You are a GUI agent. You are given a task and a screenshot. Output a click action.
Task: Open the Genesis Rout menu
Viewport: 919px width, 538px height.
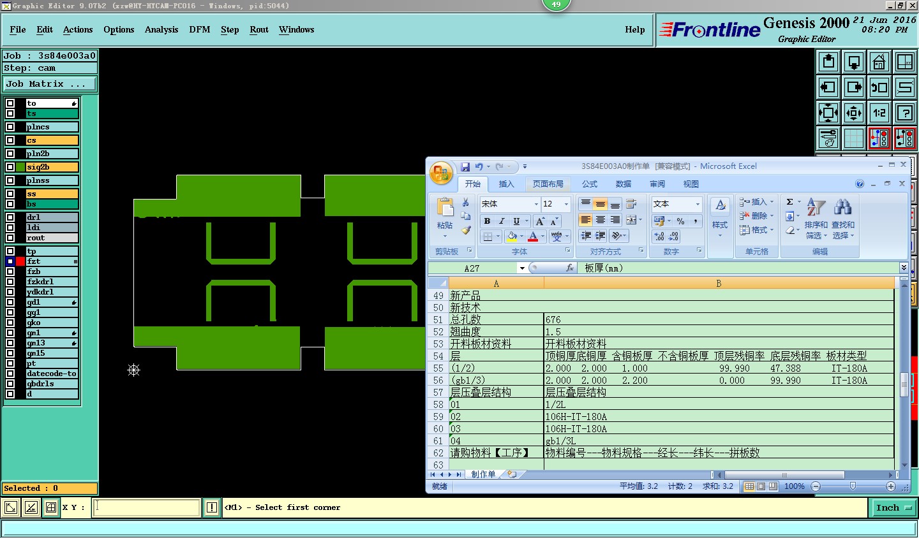(259, 30)
